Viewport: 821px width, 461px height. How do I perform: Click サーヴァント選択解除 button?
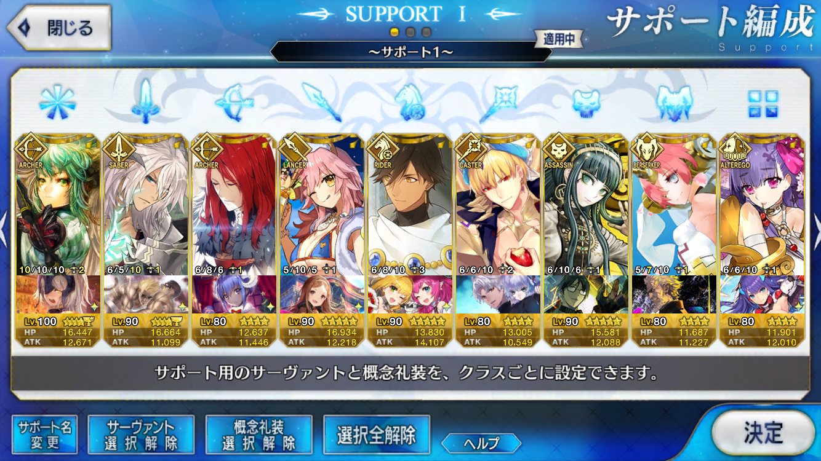[x=141, y=435]
